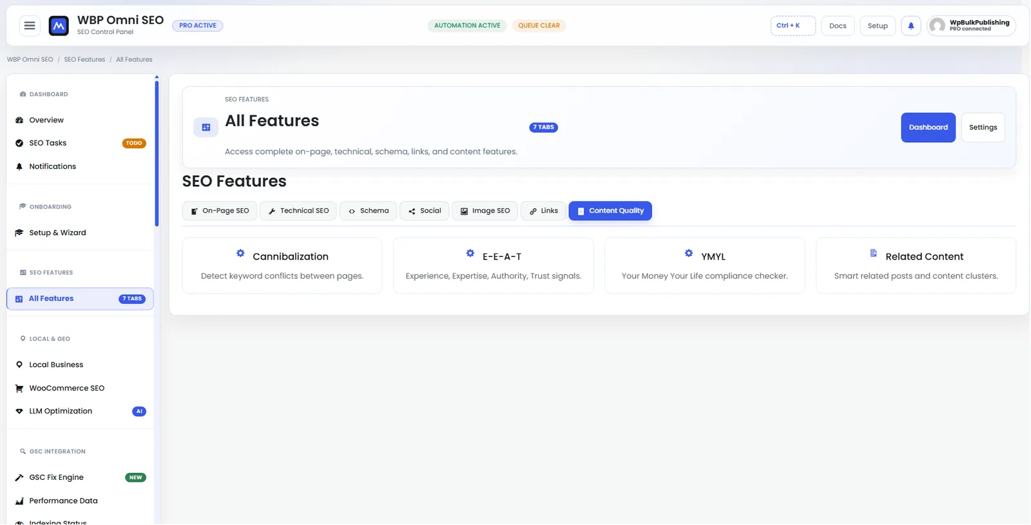Open Notifications in sidebar

[x=81, y=166]
